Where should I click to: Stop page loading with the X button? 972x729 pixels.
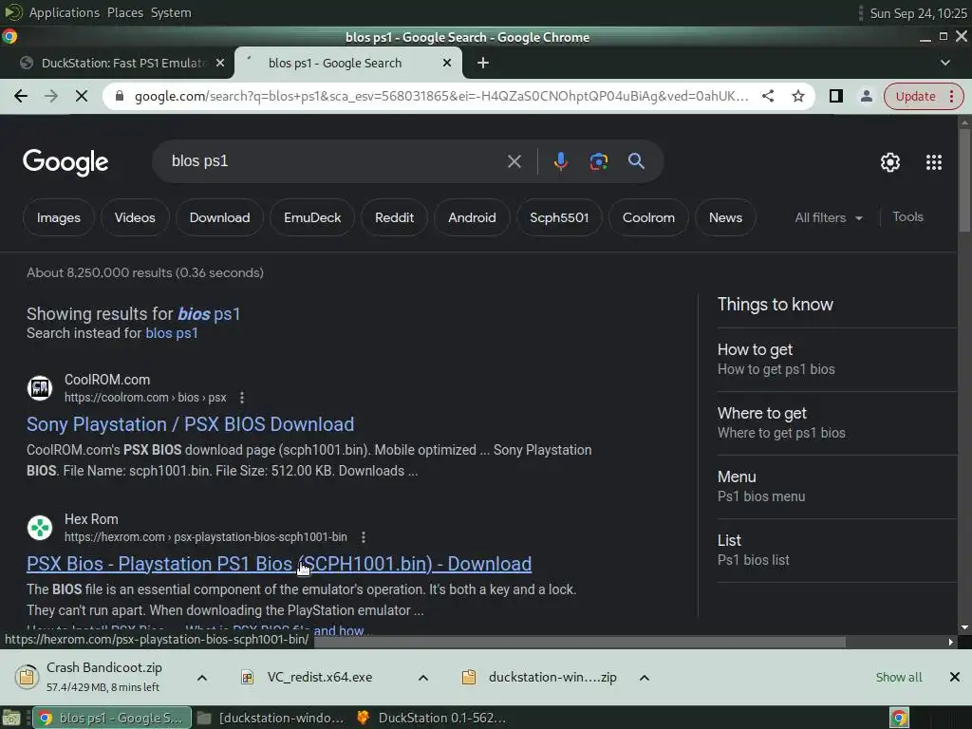[82, 96]
